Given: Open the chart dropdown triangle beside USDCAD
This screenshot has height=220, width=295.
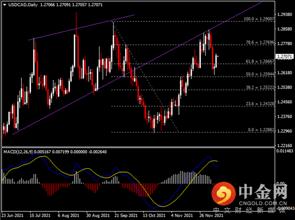Looking at the screenshot, I should [5, 5].
